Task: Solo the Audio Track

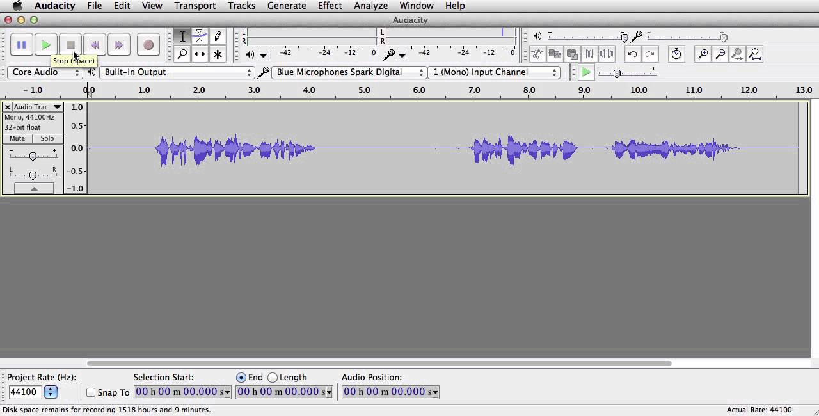Action: click(x=47, y=139)
